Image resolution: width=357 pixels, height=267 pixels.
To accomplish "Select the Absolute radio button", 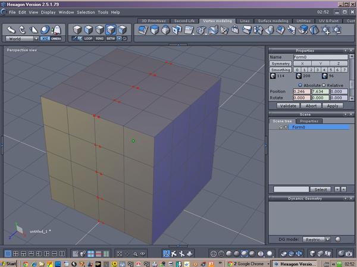I will pos(300,85).
